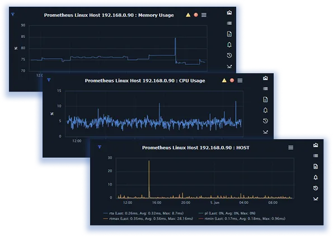Click the 16:00 label on HOST time axis
This screenshot has height=237, width=333.
coord(157,203)
